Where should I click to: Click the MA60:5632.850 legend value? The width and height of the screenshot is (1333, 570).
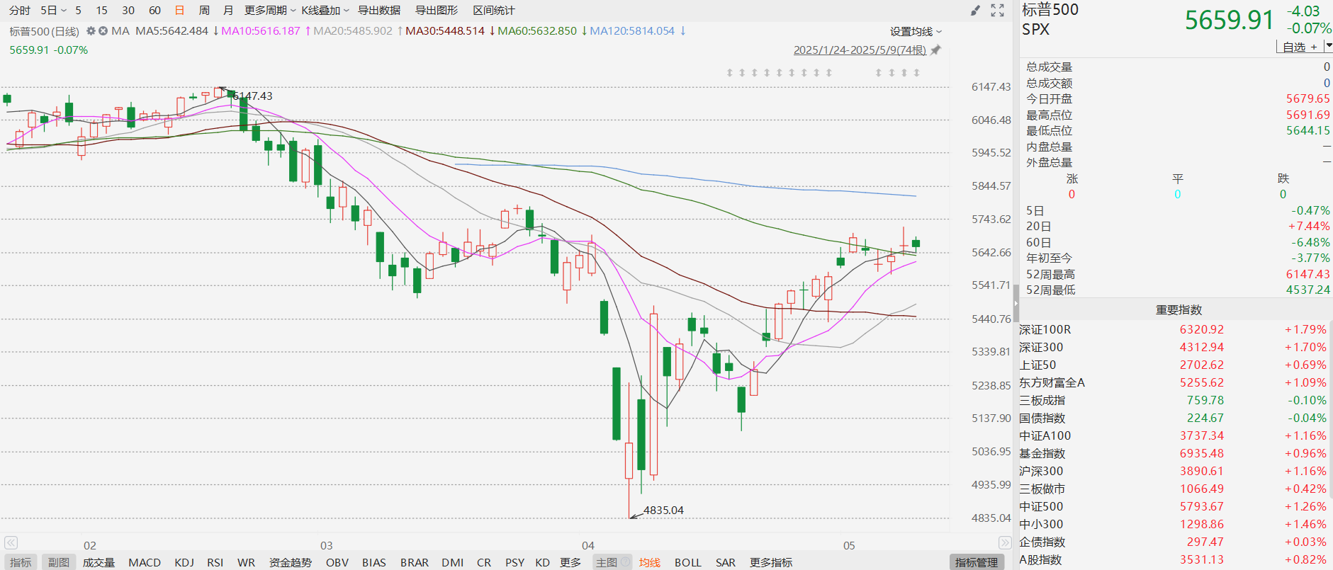537,31
